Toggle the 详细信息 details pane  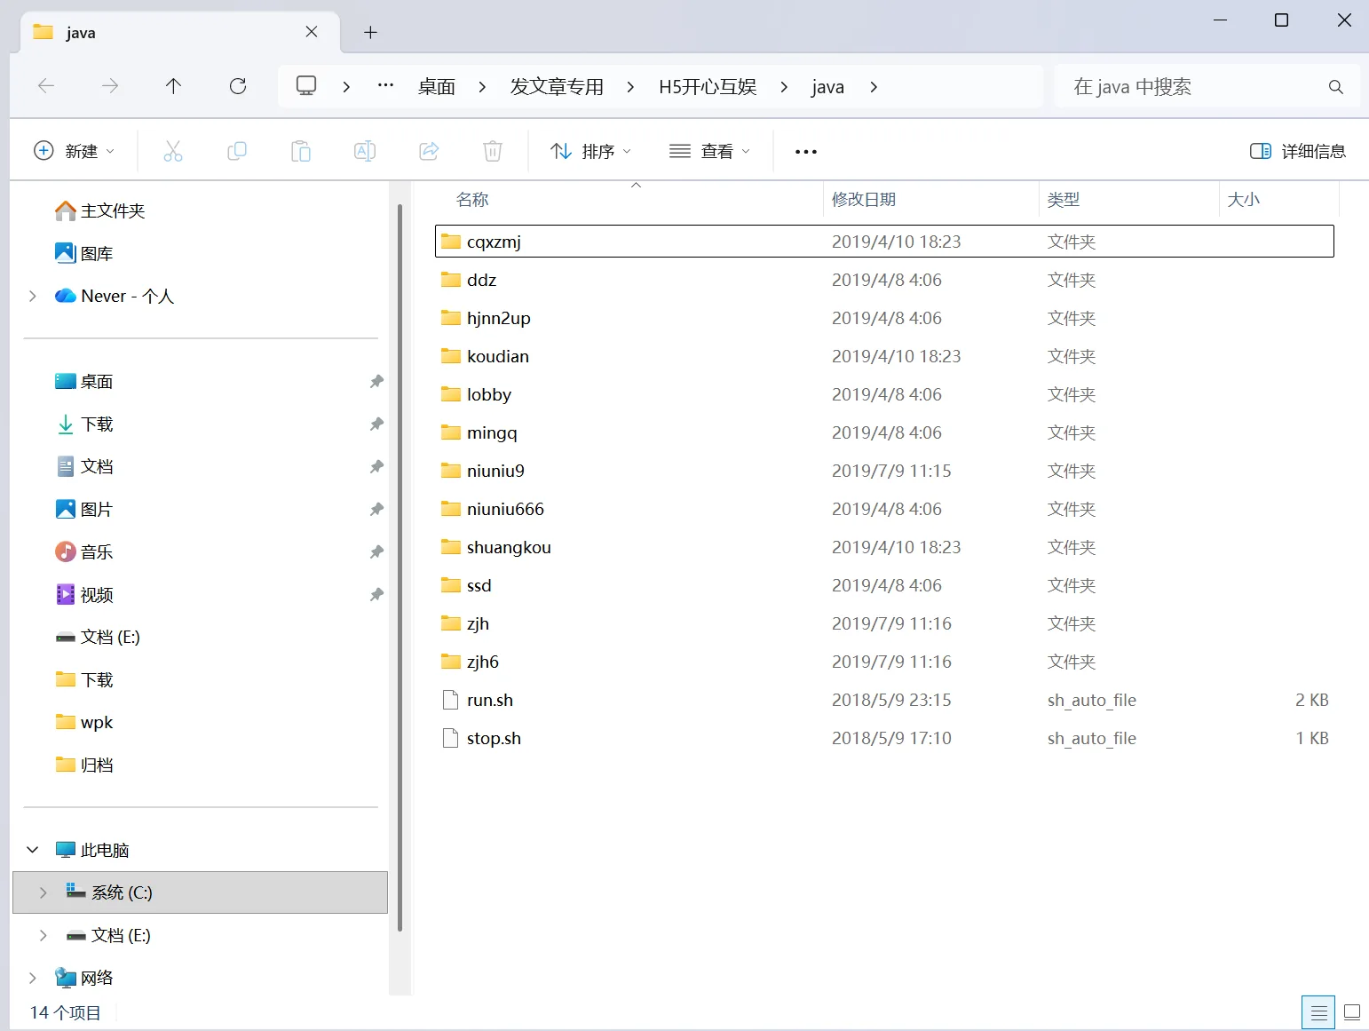click(x=1298, y=151)
